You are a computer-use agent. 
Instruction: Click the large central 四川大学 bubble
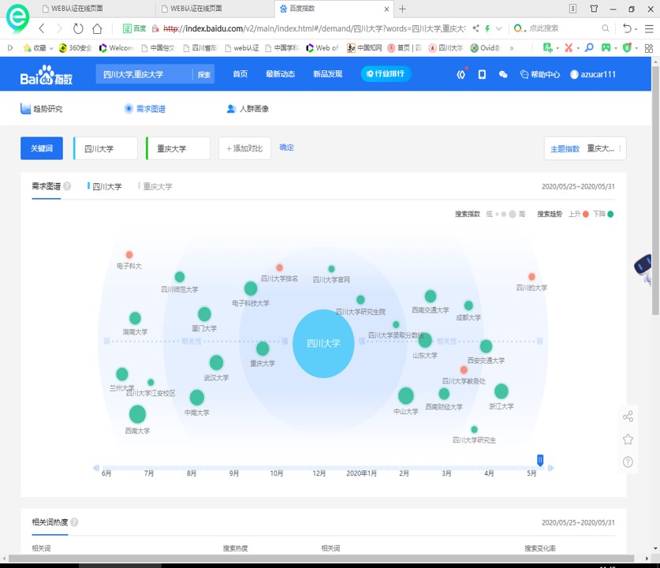click(x=323, y=344)
